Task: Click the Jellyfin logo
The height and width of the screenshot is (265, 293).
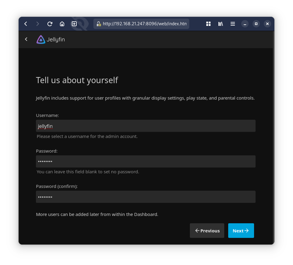Action: [51, 40]
